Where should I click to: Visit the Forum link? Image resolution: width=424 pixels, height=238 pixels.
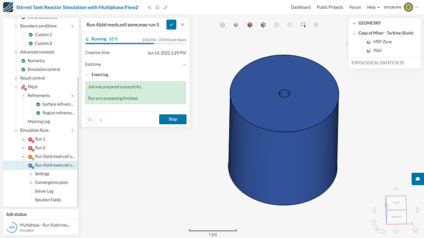pyautogui.click(x=355, y=7)
